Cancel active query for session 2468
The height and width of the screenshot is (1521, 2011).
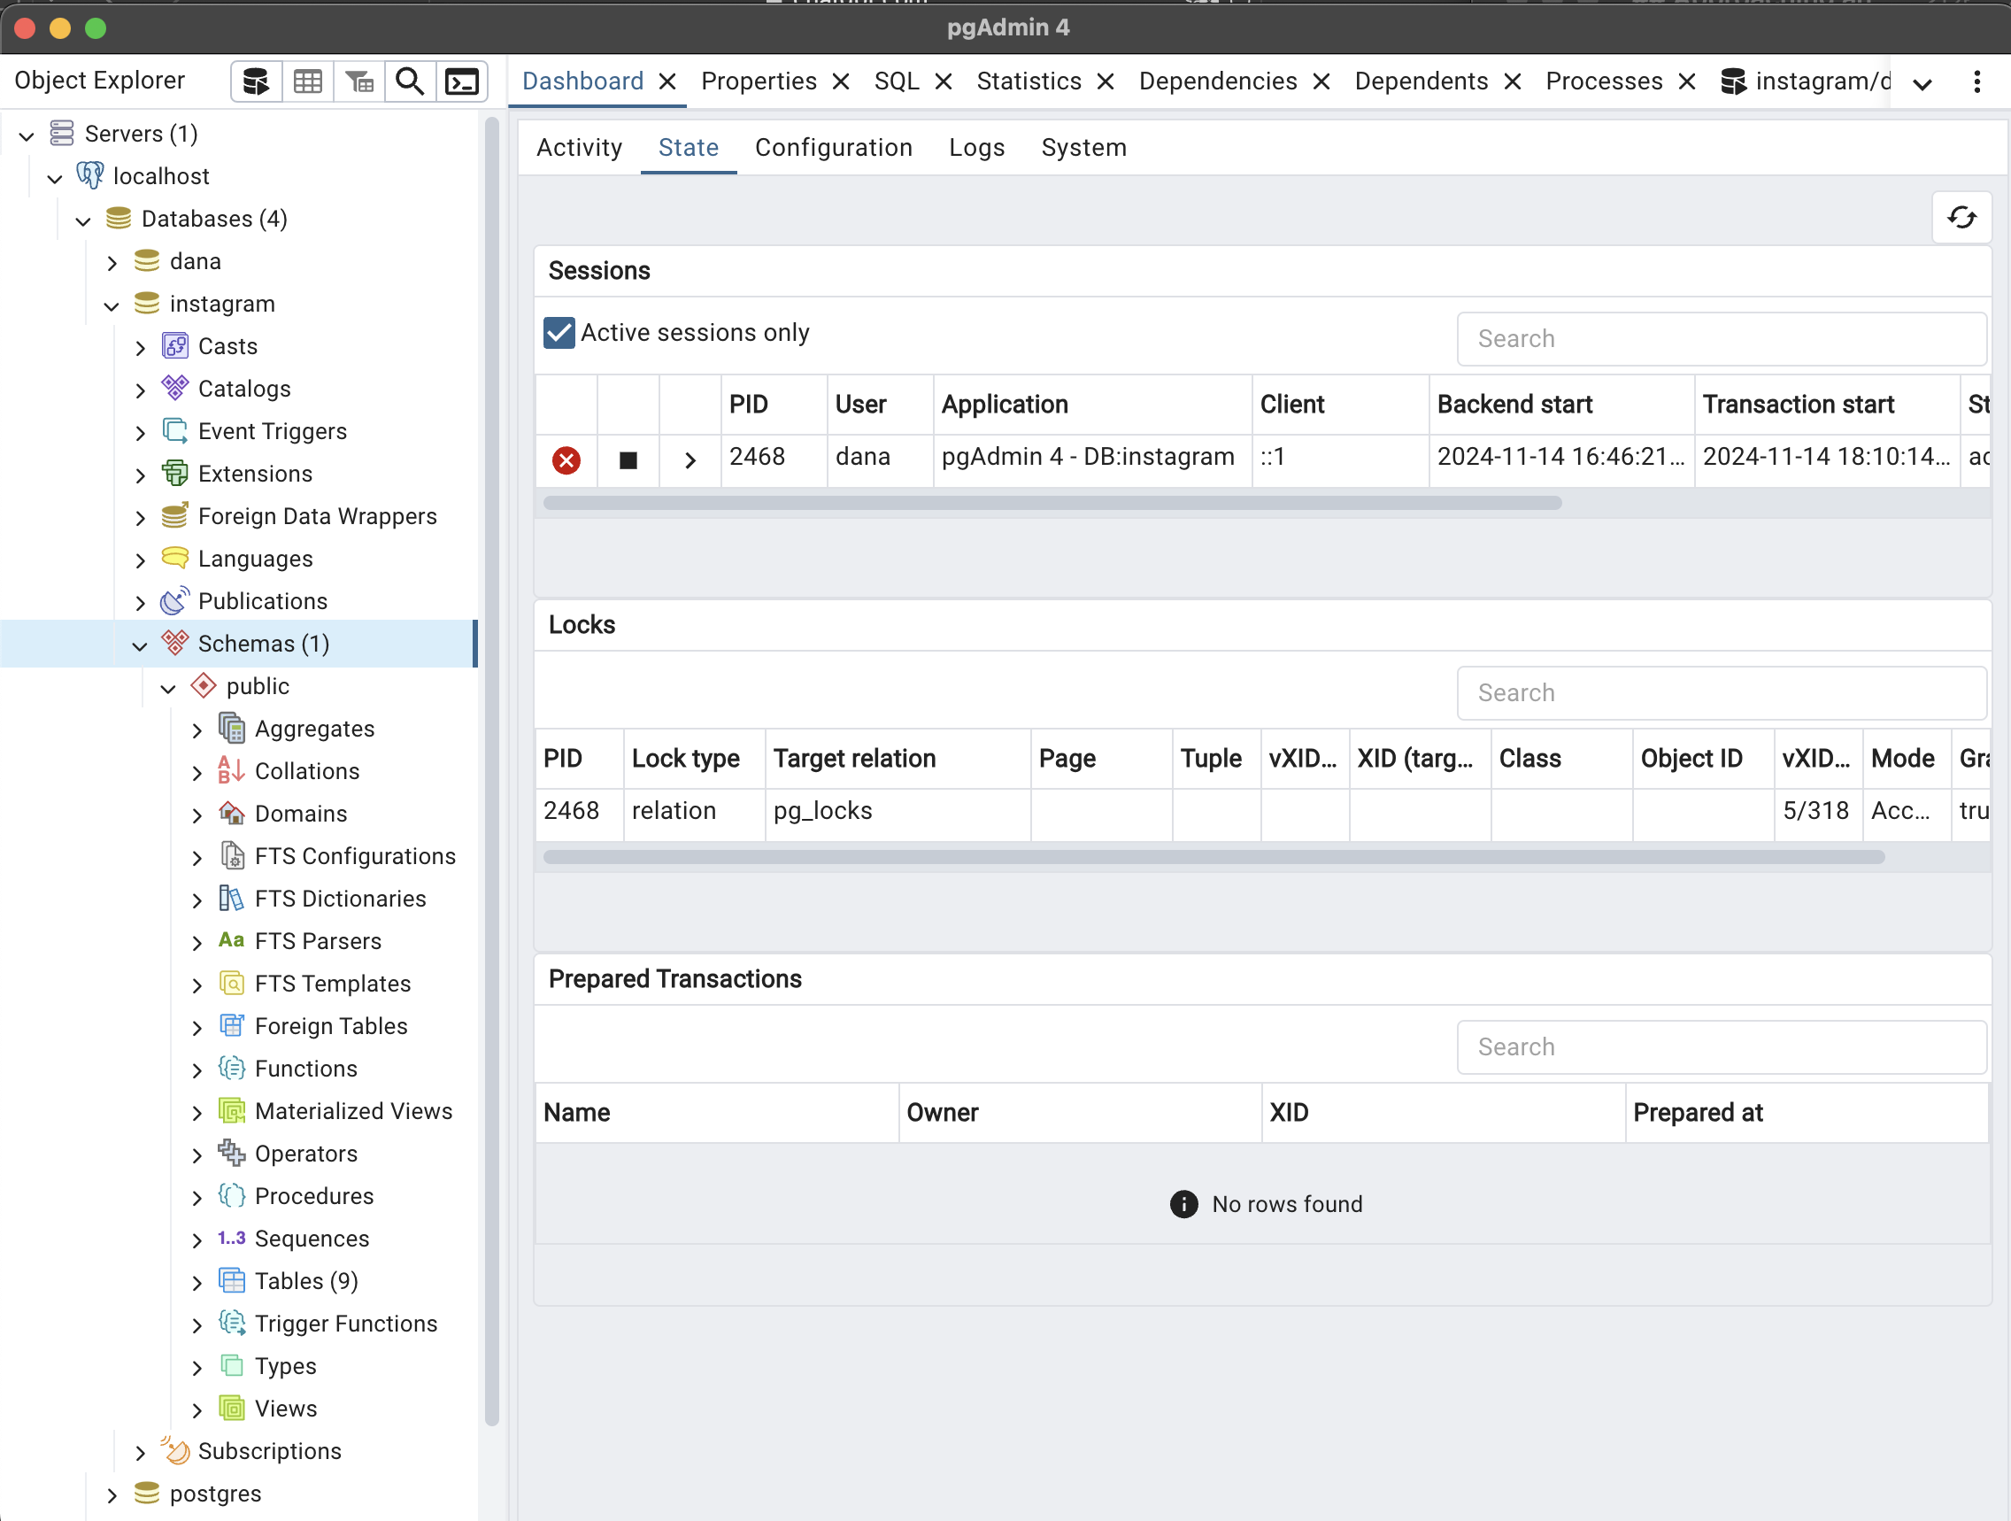click(x=628, y=460)
